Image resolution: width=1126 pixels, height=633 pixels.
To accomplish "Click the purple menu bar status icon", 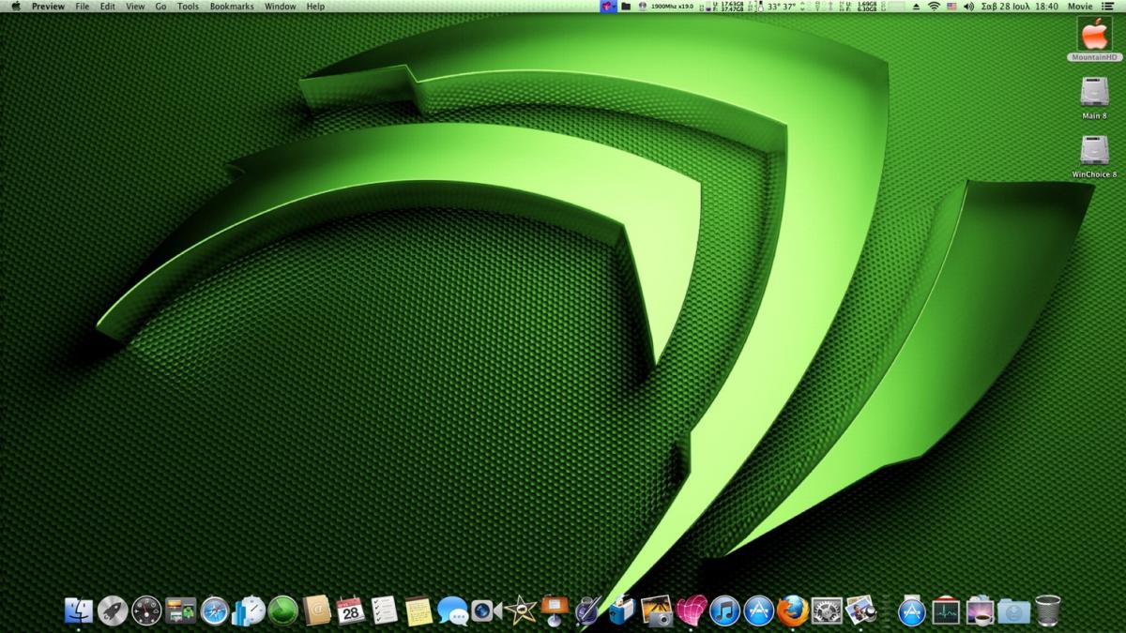I will pos(608,7).
